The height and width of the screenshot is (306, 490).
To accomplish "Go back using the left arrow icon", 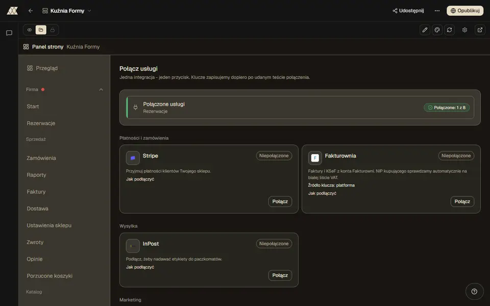I will [x=30, y=11].
